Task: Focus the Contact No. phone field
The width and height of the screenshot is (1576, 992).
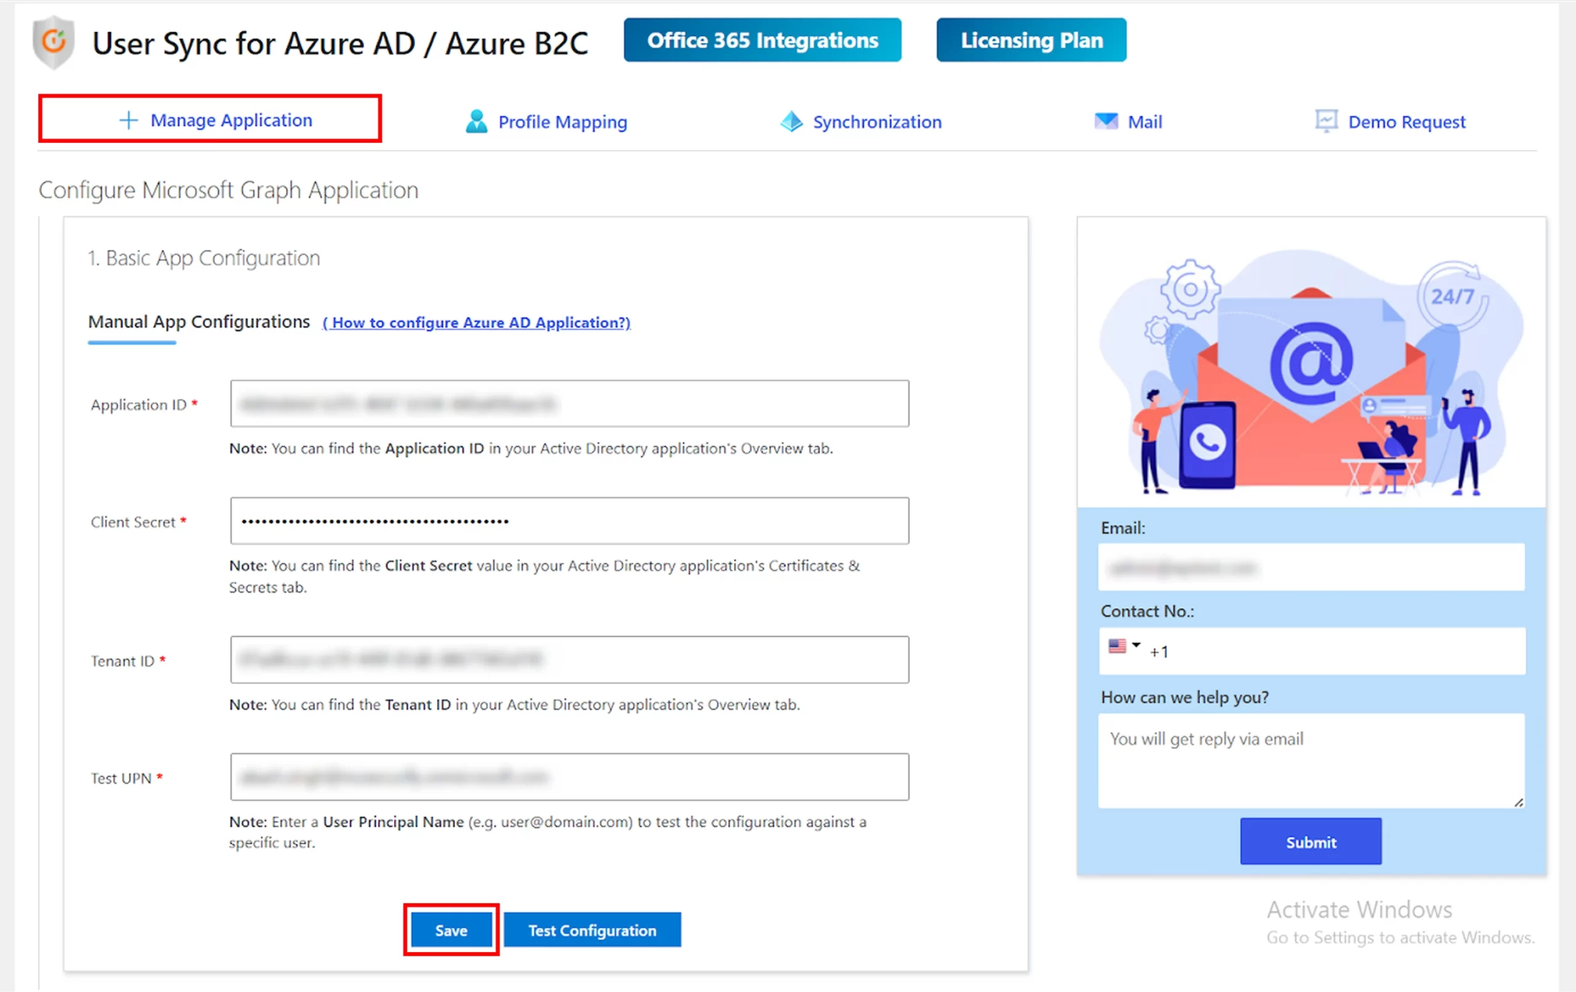Action: [x=1313, y=651]
